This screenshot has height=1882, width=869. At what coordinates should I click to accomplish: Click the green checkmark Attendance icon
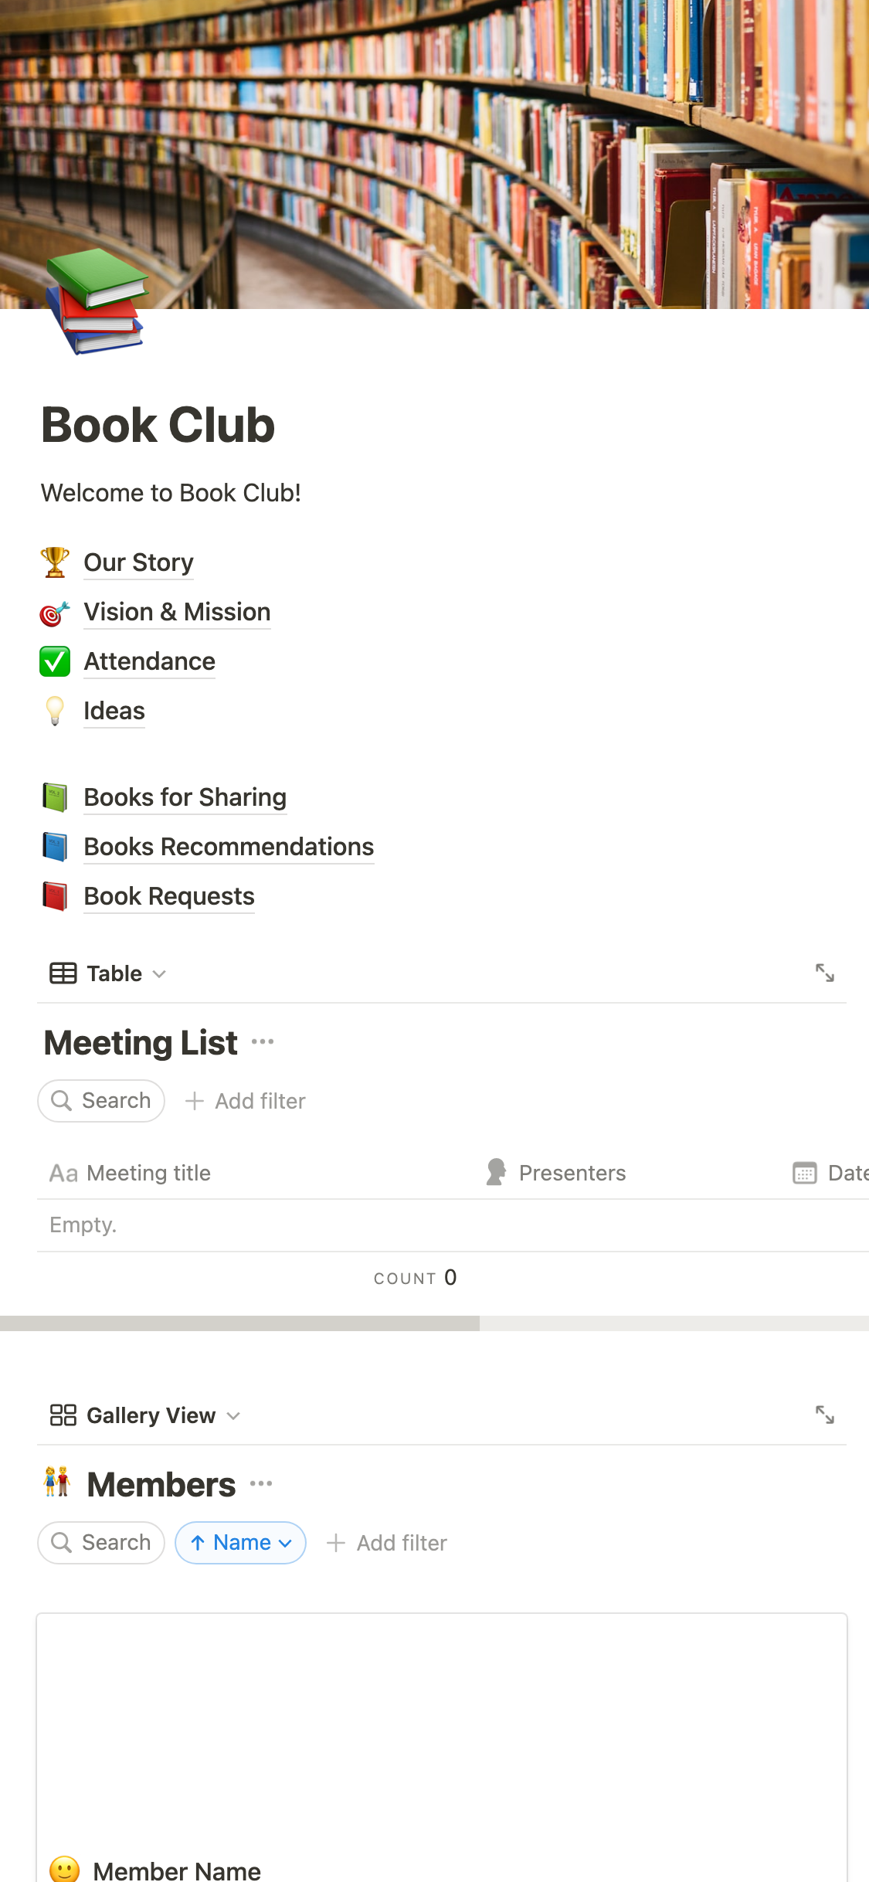pos(55,661)
